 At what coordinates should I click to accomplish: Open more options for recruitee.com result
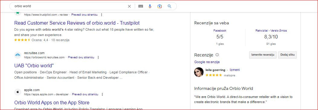(98, 57)
